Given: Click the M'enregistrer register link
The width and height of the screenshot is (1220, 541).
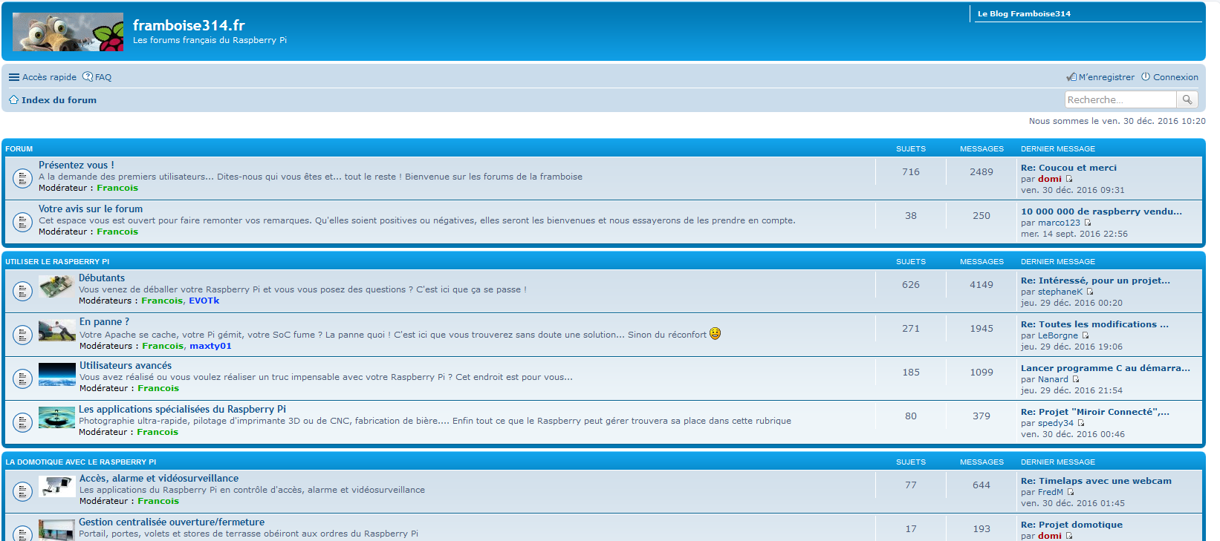Looking at the screenshot, I should (1100, 77).
